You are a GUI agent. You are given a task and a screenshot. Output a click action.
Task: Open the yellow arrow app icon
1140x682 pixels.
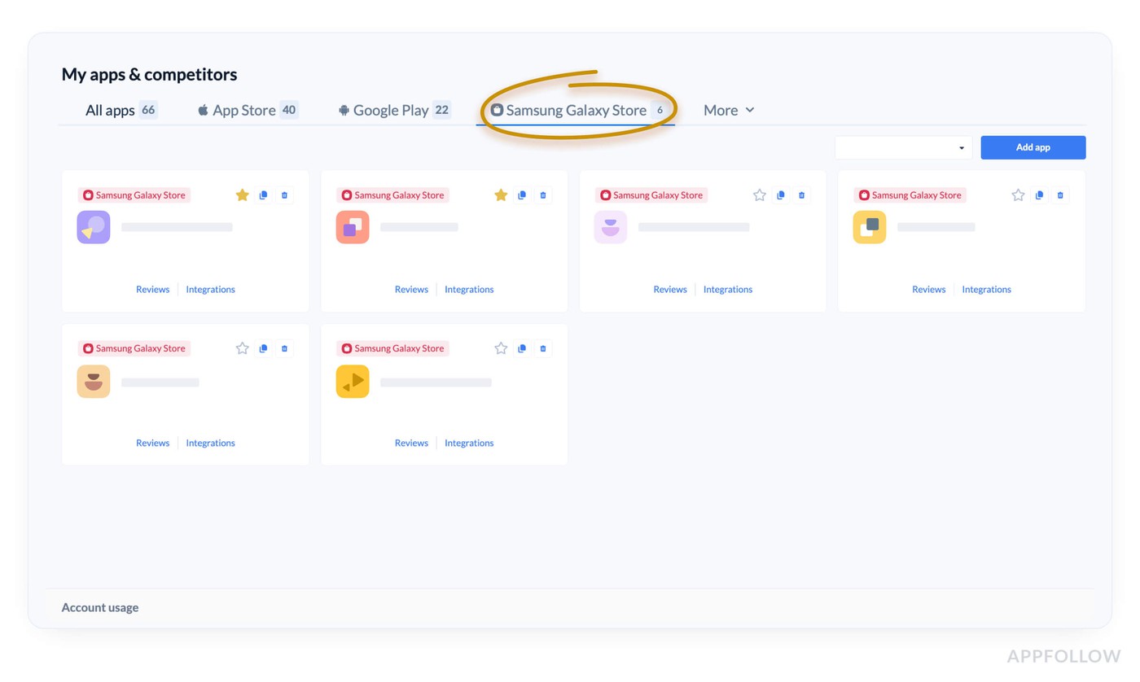[353, 381]
